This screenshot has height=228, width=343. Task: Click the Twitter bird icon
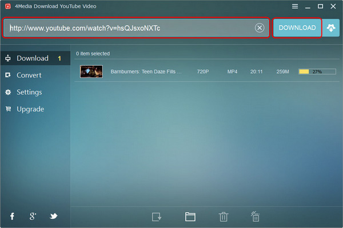(53, 216)
